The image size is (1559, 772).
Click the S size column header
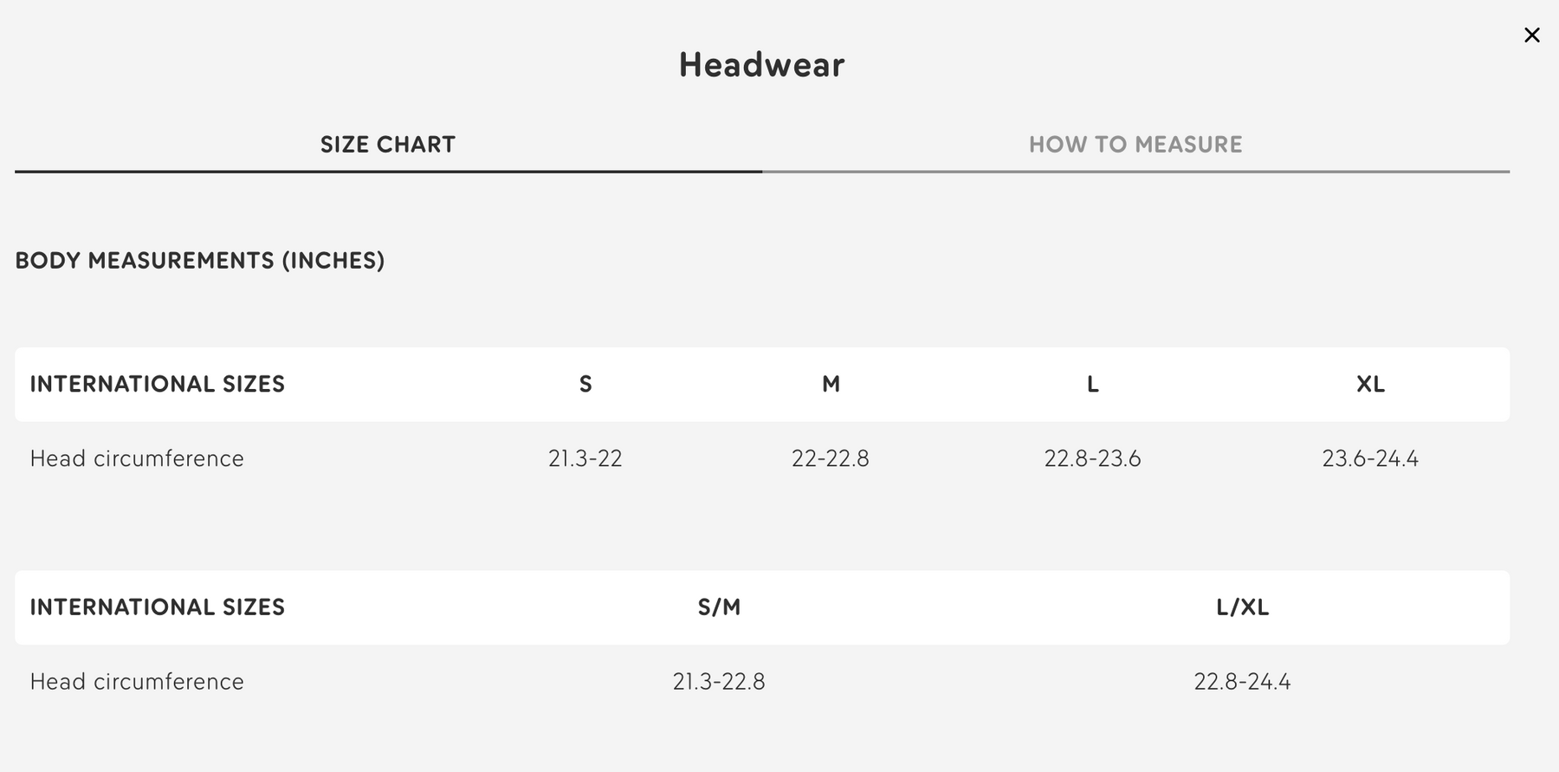coord(585,385)
